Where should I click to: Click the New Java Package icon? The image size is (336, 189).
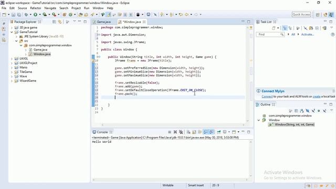coord(64,15)
